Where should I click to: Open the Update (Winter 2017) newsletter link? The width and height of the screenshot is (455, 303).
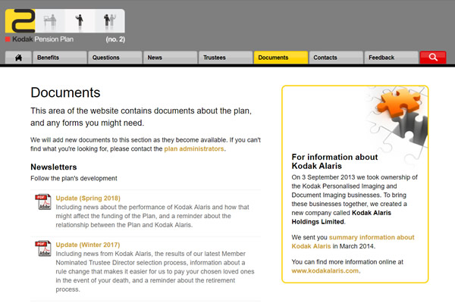pyautogui.click(x=88, y=245)
